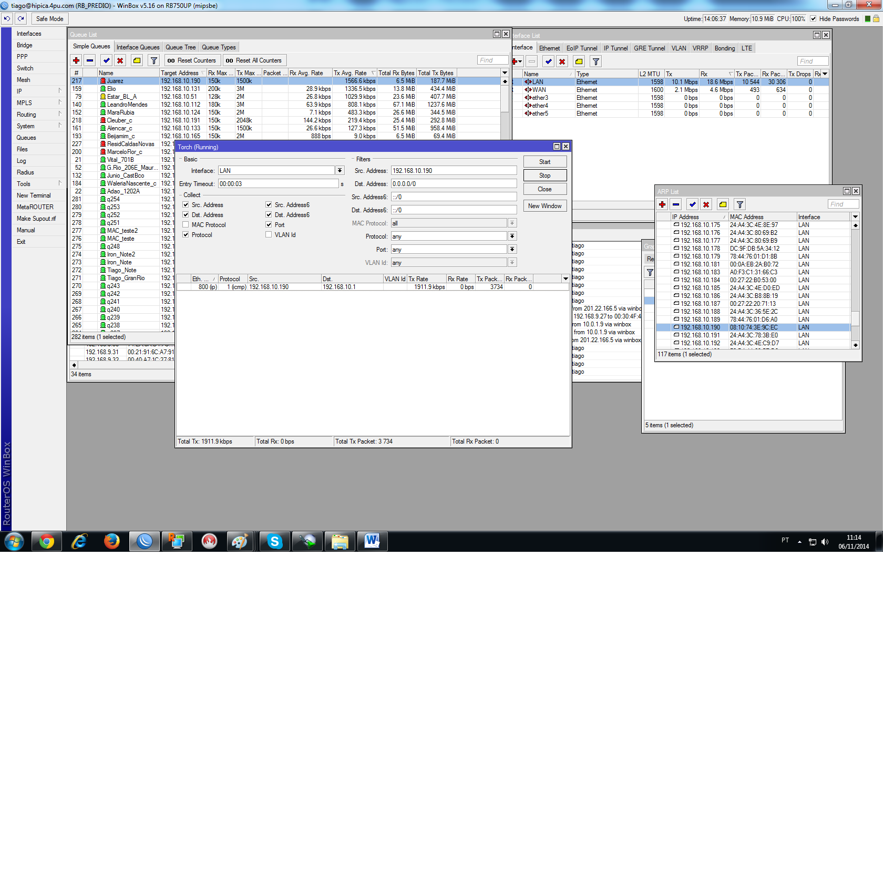This screenshot has width=883, height=885.
Task: Click Queue List vertical scrollbar up arrow
Action: (x=505, y=81)
